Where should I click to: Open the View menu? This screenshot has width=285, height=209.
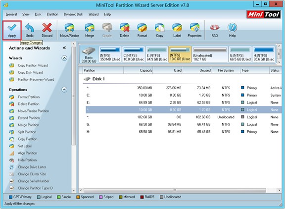[x=26, y=14]
